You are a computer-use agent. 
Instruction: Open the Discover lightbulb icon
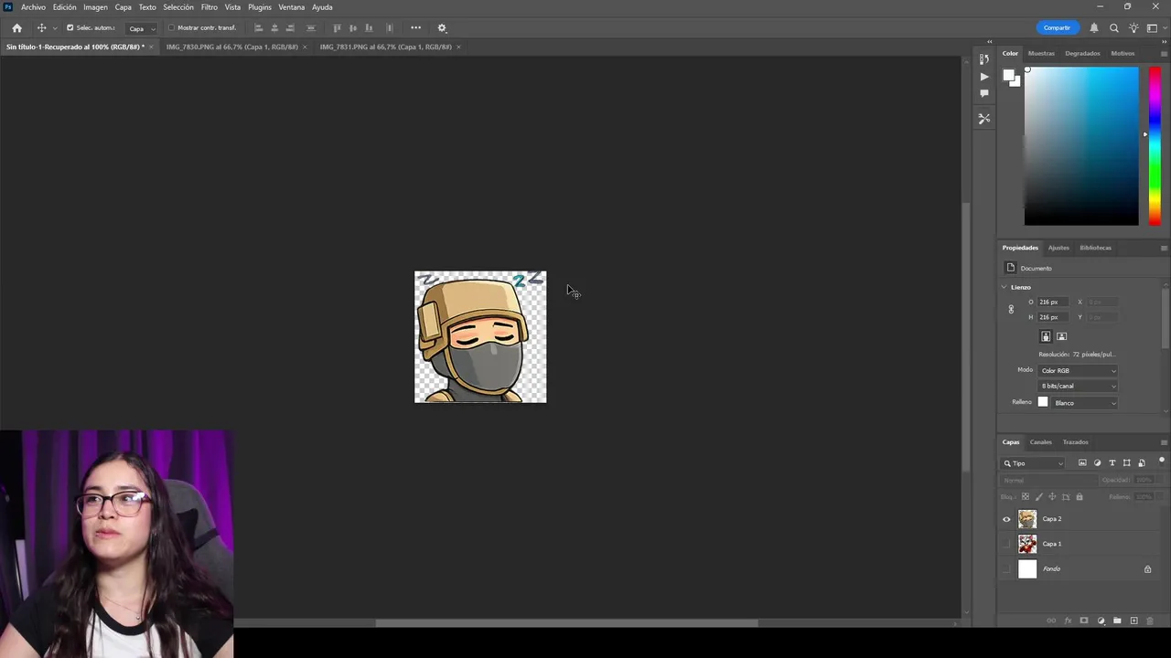[1133, 28]
